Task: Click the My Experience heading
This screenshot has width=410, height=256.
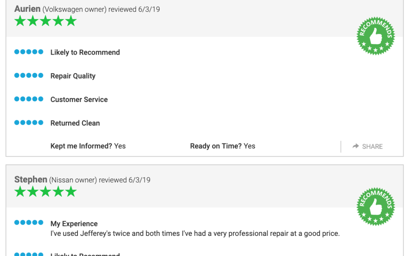Action: click(x=74, y=224)
